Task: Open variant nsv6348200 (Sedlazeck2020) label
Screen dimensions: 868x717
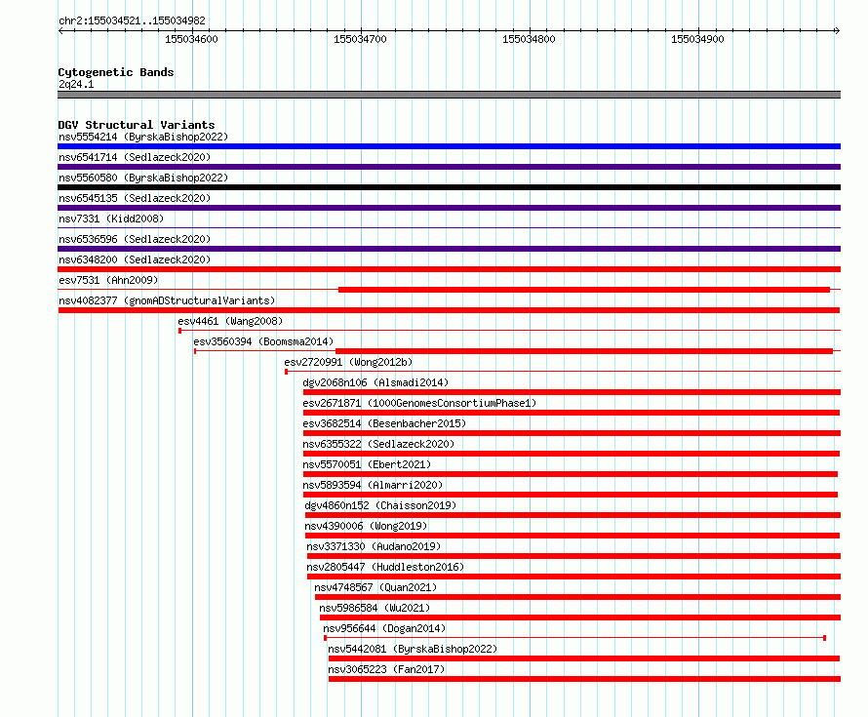Action: point(135,259)
